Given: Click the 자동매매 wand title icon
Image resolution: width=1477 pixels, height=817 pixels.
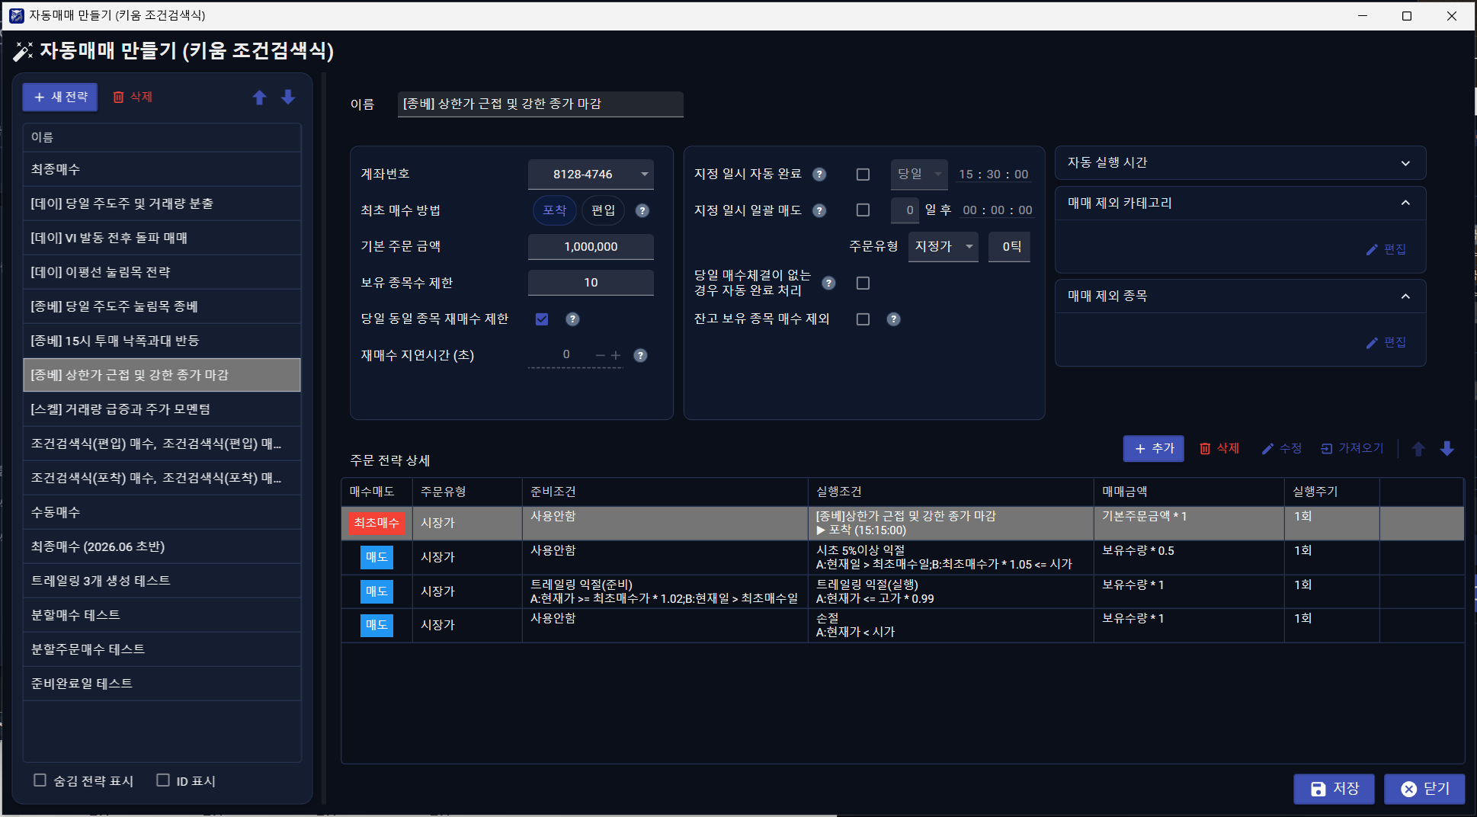Looking at the screenshot, I should pyautogui.click(x=23, y=51).
